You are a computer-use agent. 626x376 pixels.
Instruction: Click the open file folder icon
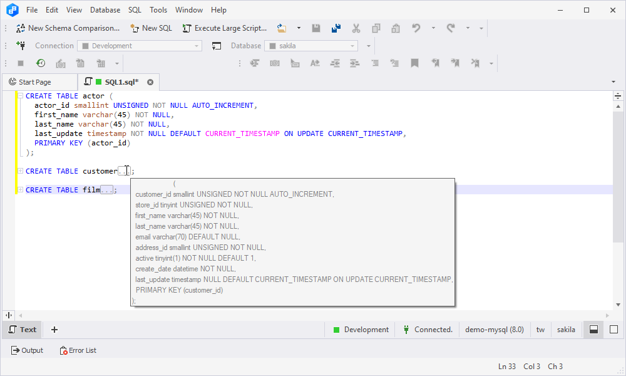[282, 28]
